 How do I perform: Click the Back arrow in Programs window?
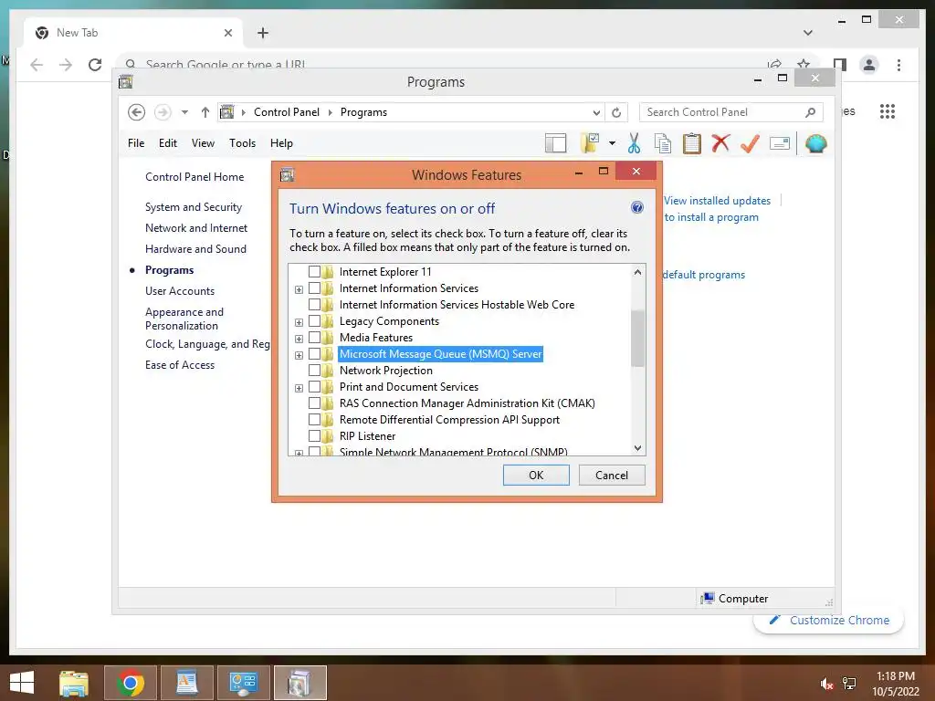tap(137, 112)
